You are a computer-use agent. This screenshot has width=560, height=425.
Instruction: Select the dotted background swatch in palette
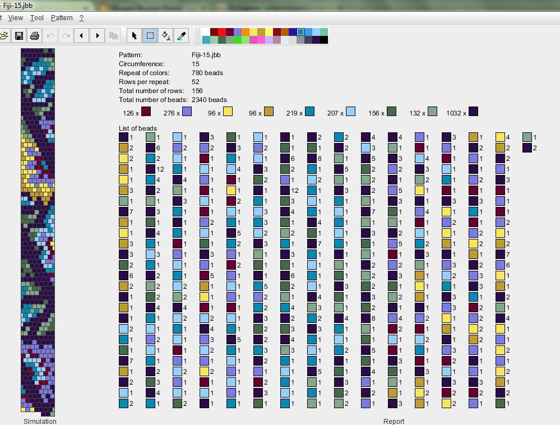[197, 36]
